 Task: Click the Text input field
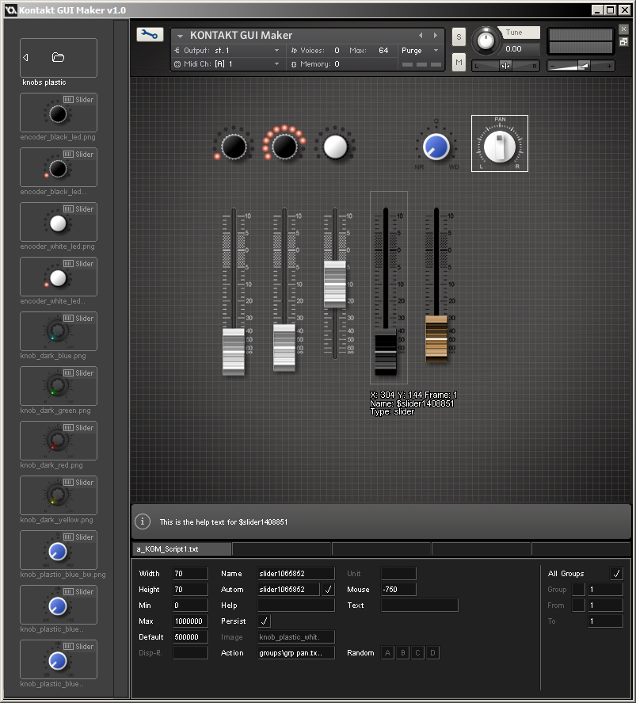(420, 606)
